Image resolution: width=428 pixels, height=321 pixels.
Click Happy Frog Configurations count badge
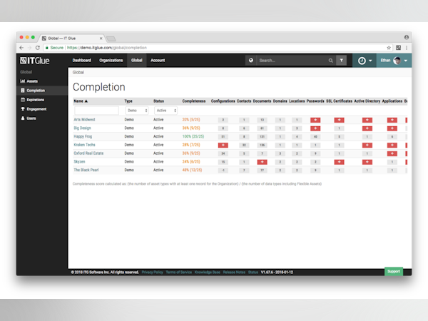[x=223, y=137]
